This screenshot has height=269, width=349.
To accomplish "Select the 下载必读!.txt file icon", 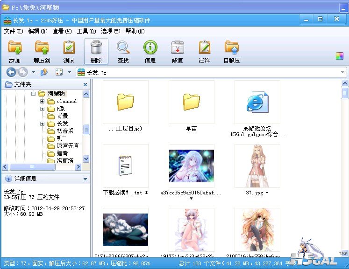I will click(x=126, y=166).
